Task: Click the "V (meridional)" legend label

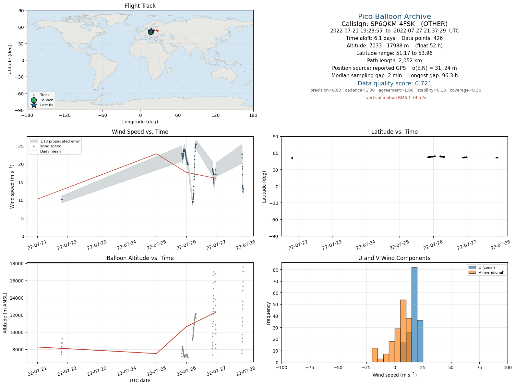Action: 492,272
